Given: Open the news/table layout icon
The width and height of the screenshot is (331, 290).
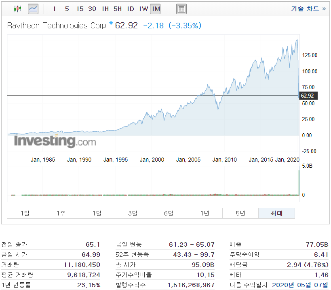Looking at the screenshot, I should click(181, 9).
